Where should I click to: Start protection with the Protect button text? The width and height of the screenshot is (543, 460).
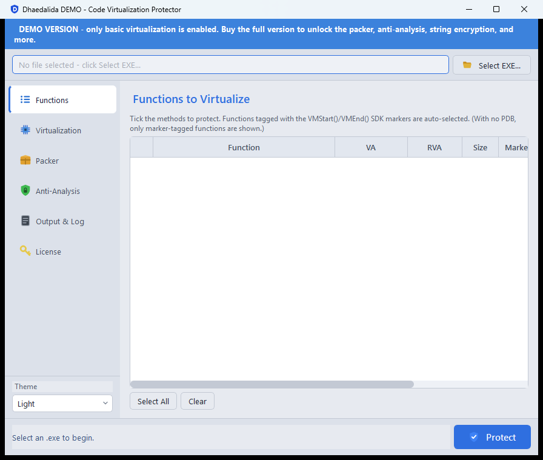[x=501, y=438]
